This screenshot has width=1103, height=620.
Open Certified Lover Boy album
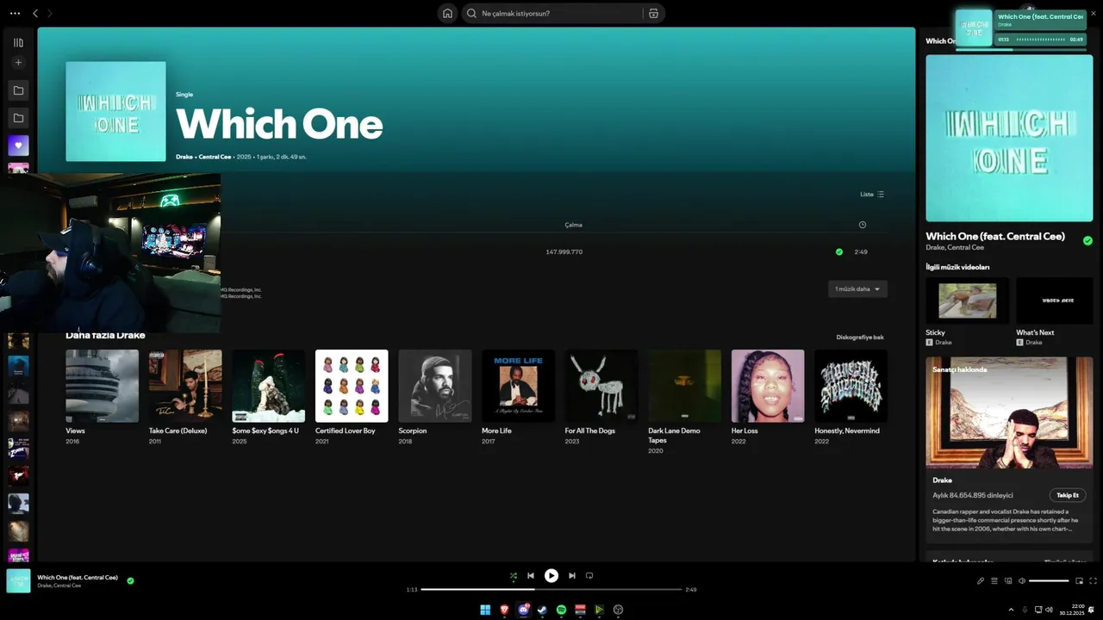(352, 386)
